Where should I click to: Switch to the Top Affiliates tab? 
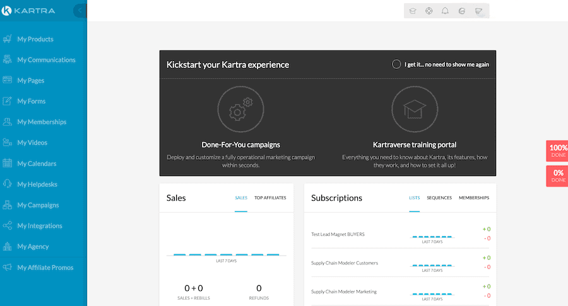tap(270, 197)
